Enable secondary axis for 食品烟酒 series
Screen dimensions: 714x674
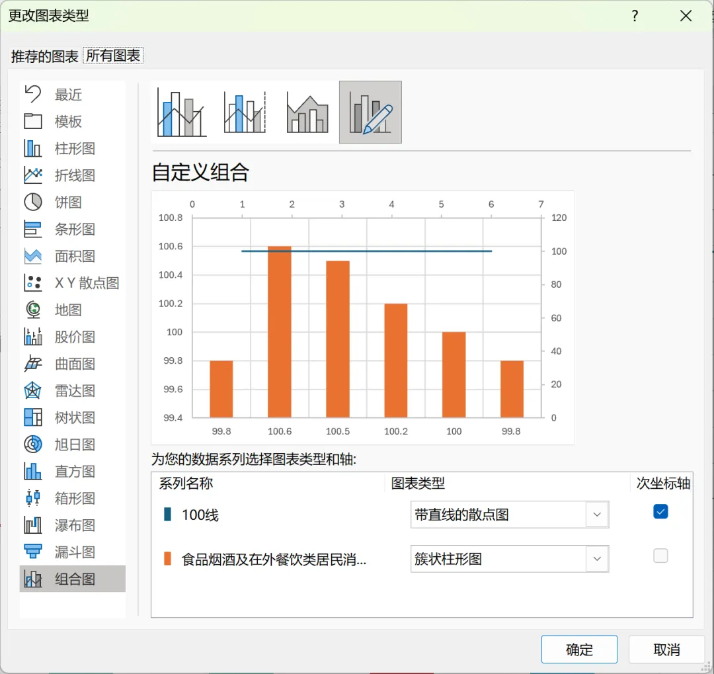click(x=660, y=556)
